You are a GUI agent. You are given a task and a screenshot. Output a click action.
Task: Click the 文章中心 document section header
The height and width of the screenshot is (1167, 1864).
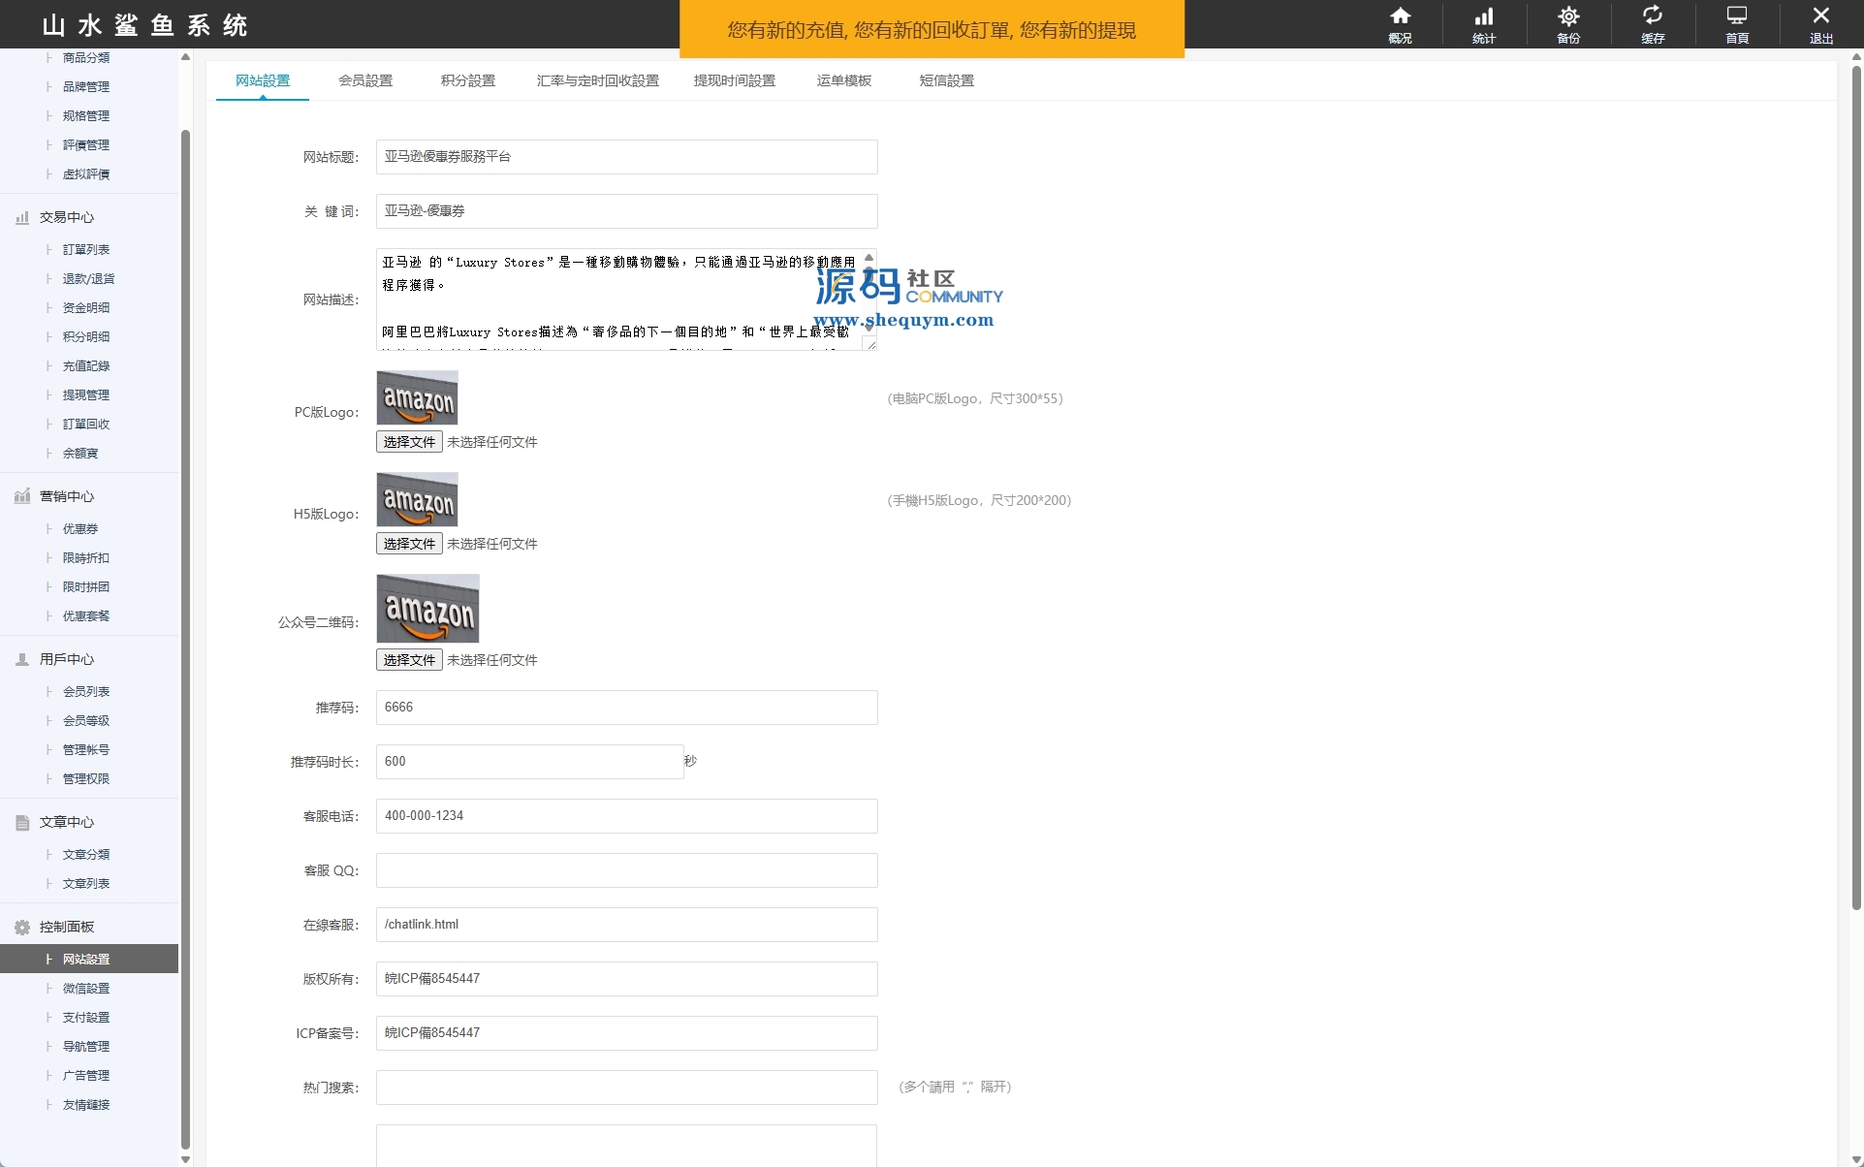coord(66,822)
